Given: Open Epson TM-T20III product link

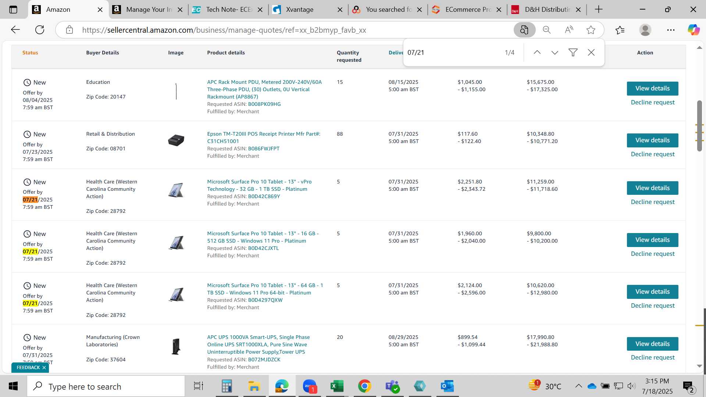Looking at the screenshot, I should [x=264, y=137].
